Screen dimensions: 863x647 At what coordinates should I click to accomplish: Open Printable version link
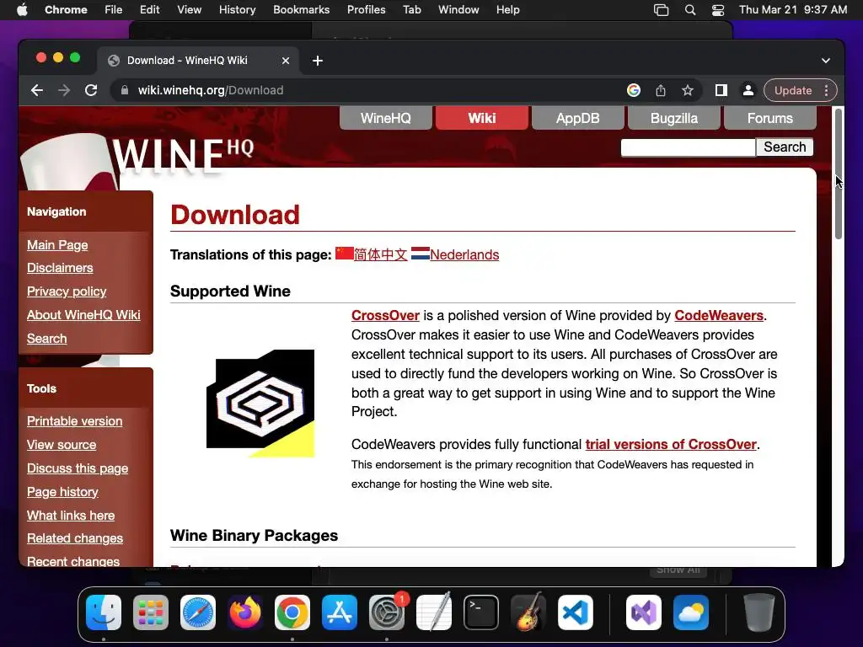coord(75,421)
